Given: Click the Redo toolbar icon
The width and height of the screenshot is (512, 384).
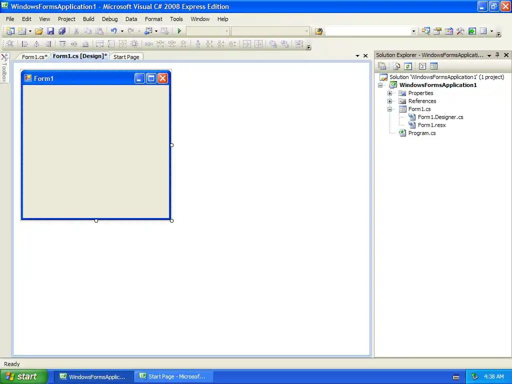Looking at the screenshot, I should [131, 31].
